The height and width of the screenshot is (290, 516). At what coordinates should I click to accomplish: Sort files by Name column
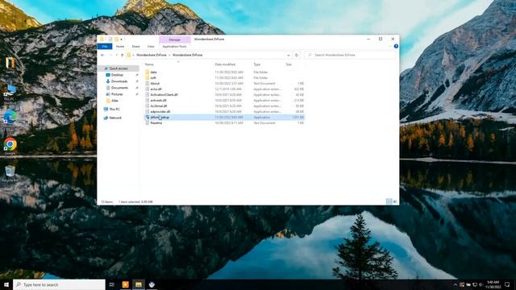(149, 64)
